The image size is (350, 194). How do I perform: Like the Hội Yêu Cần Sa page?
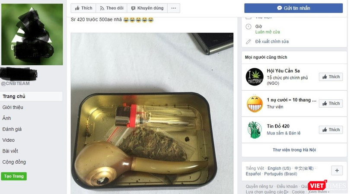[331, 77]
